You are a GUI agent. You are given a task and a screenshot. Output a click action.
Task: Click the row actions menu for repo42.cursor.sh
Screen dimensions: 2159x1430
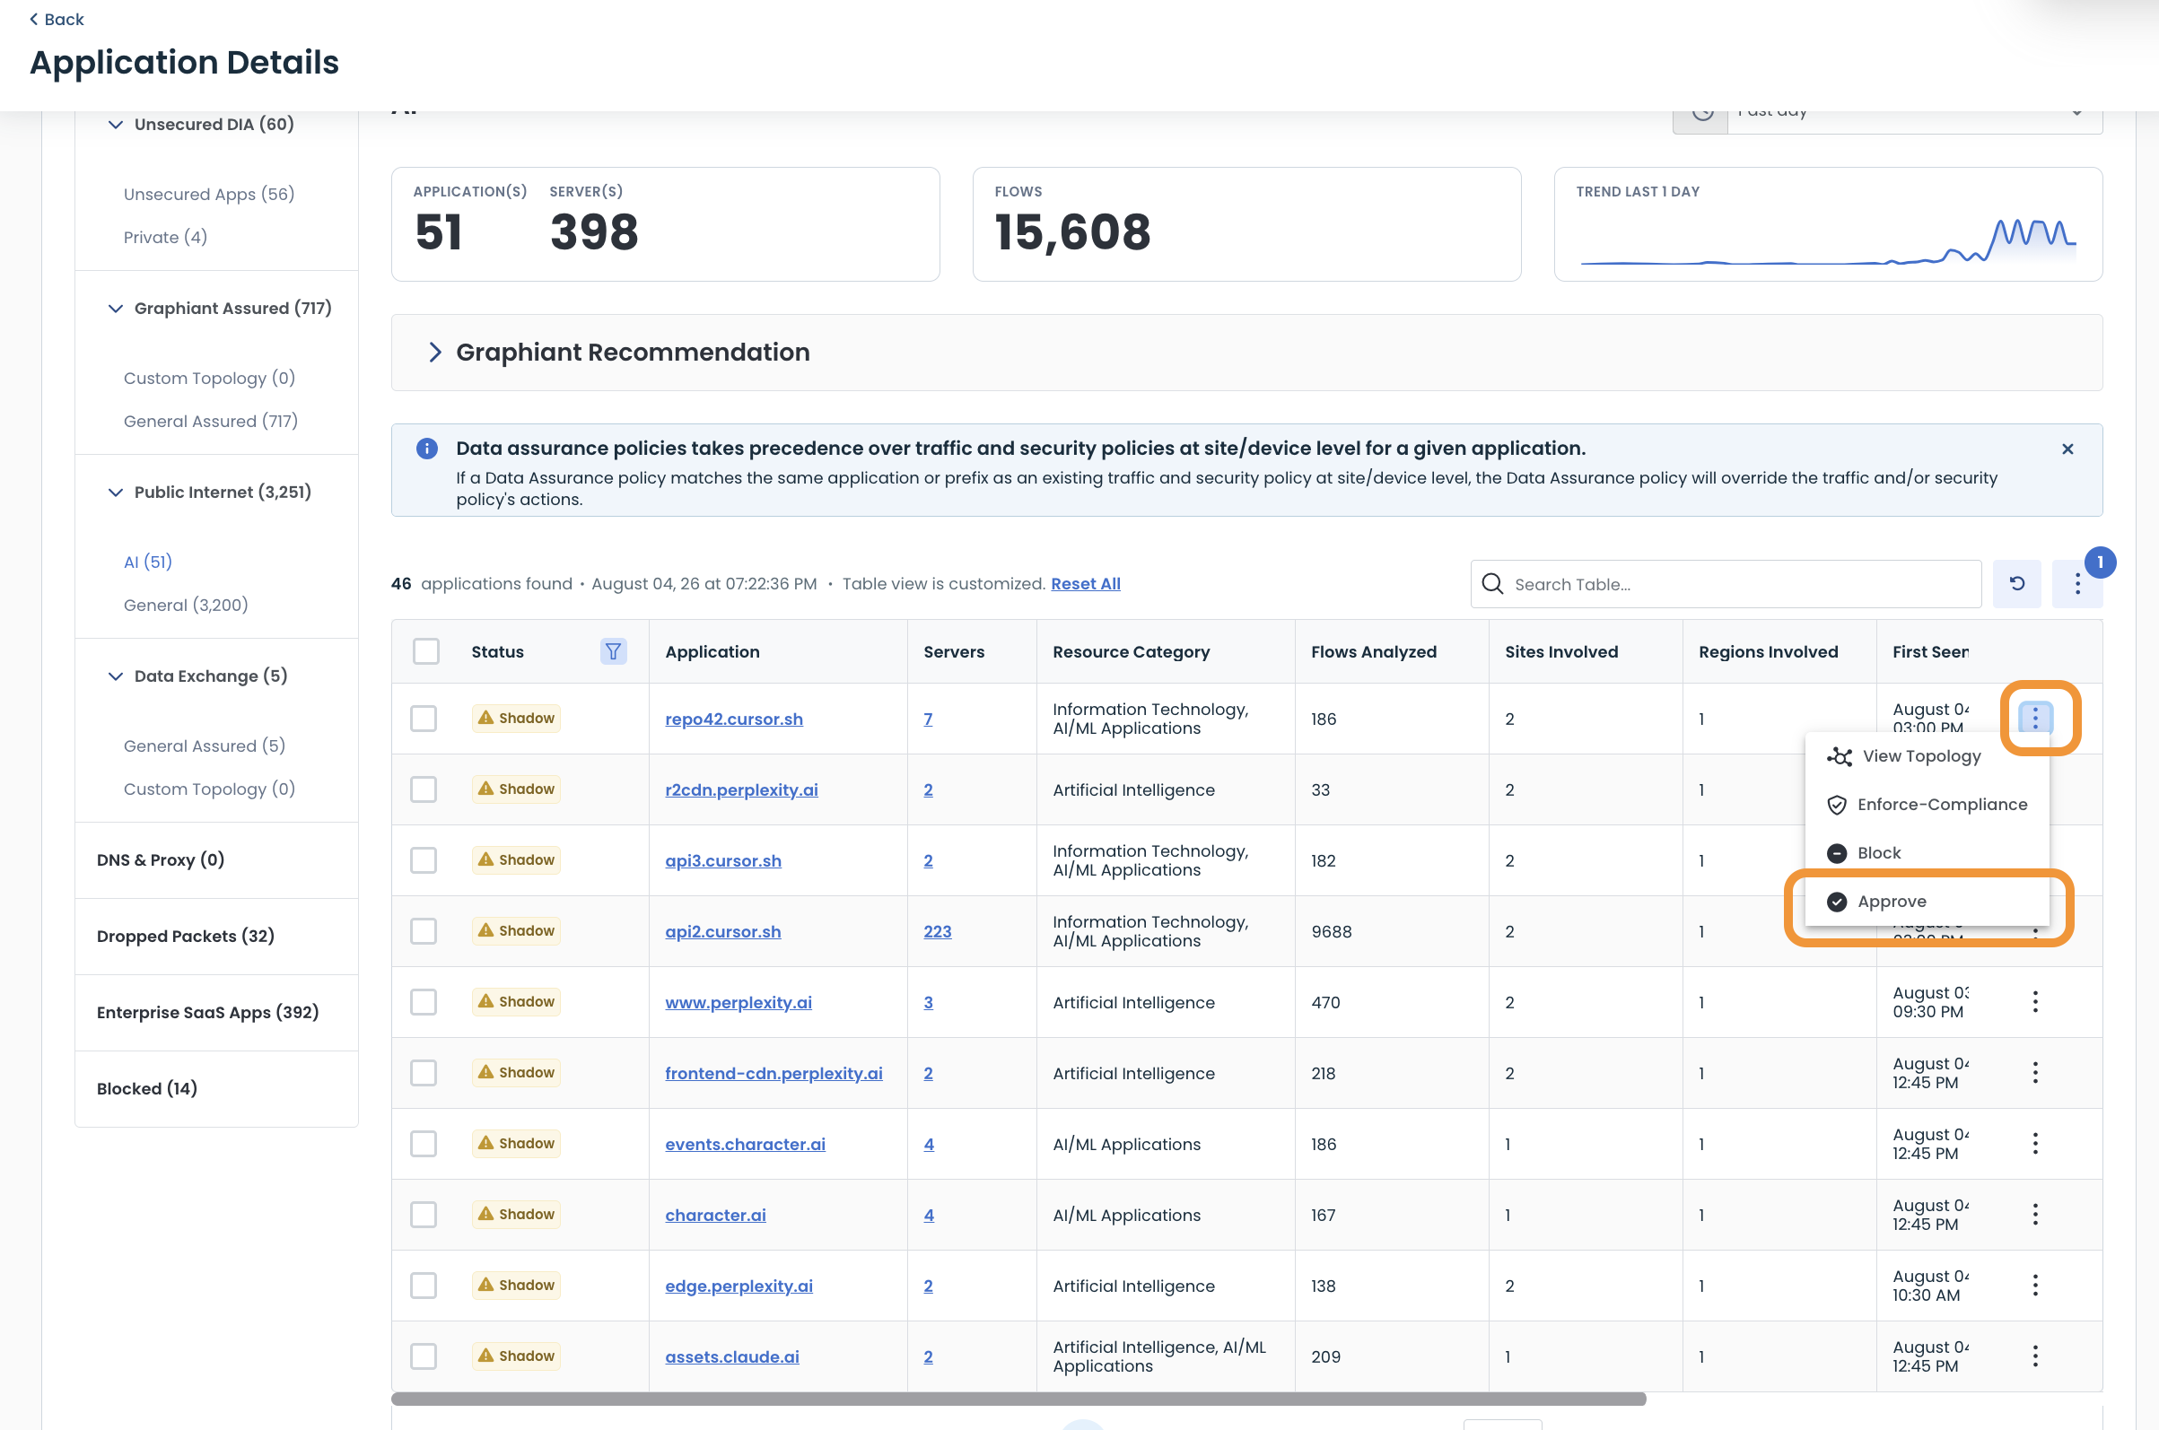pos(2035,718)
